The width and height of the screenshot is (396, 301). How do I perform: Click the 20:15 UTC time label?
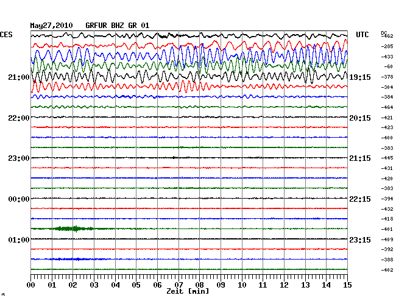click(360, 118)
